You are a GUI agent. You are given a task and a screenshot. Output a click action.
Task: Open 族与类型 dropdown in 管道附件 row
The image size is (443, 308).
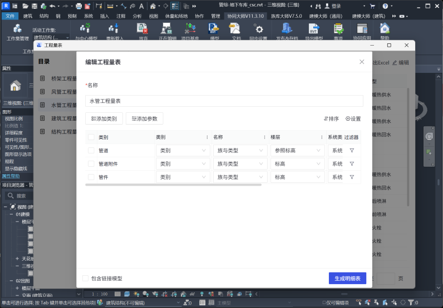240,164
